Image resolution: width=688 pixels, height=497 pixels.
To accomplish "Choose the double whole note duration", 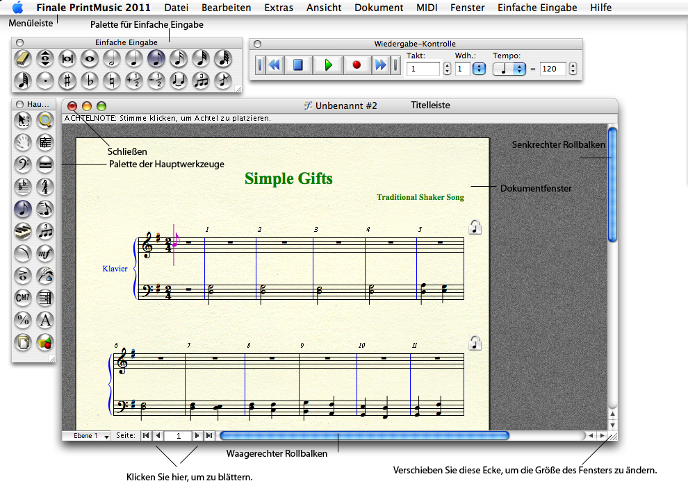I will coord(67,59).
